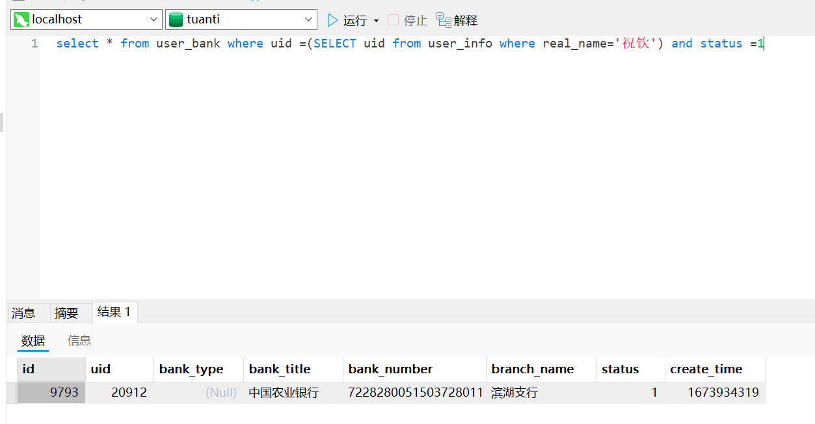815x424 pixels.
Task: Click the Explain (解释) icon
Action: tap(444, 20)
